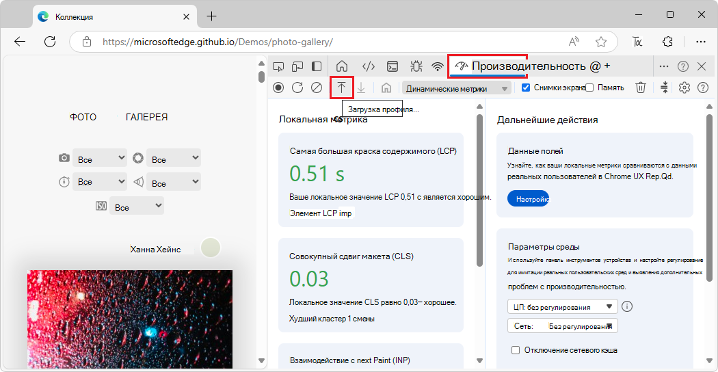
Task: Clear the performance recording
Action: click(317, 88)
